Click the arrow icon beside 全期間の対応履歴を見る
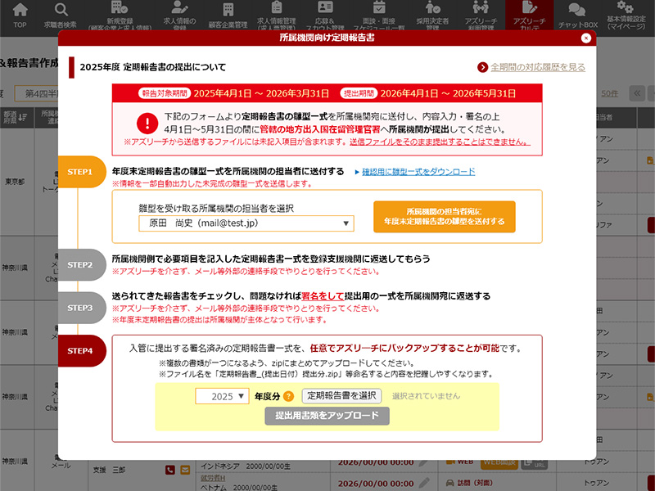655x491 pixels. pos(482,67)
